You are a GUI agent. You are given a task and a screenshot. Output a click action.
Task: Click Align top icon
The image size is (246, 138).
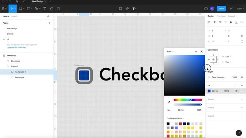226,22
